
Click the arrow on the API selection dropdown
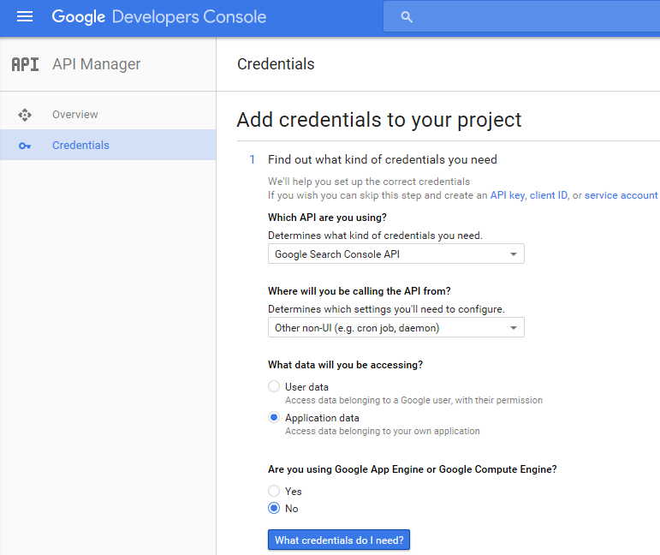tap(513, 254)
